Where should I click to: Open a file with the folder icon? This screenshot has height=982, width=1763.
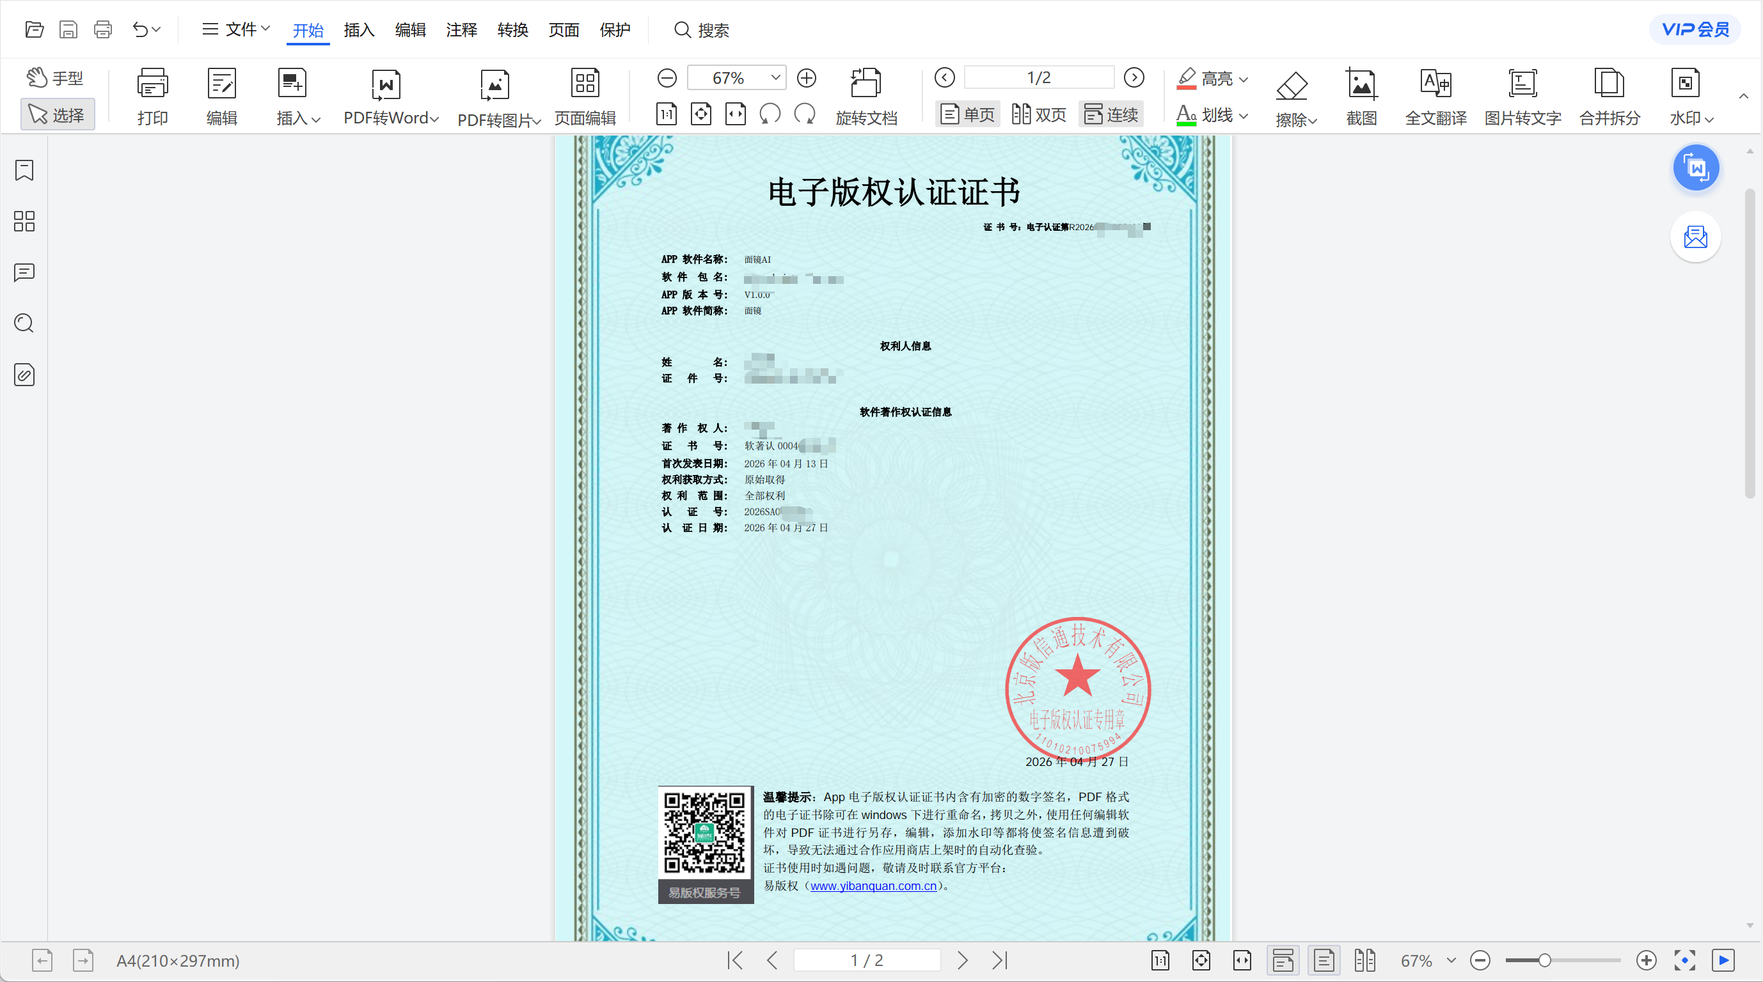pyautogui.click(x=34, y=29)
